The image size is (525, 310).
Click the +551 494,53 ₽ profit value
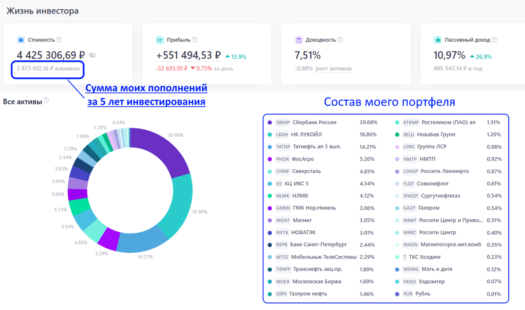point(189,56)
